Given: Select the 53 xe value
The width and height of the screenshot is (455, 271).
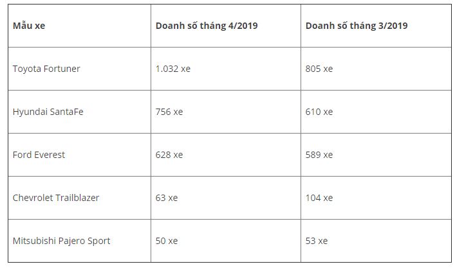Looking at the screenshot, I should (x=316, y=241).
